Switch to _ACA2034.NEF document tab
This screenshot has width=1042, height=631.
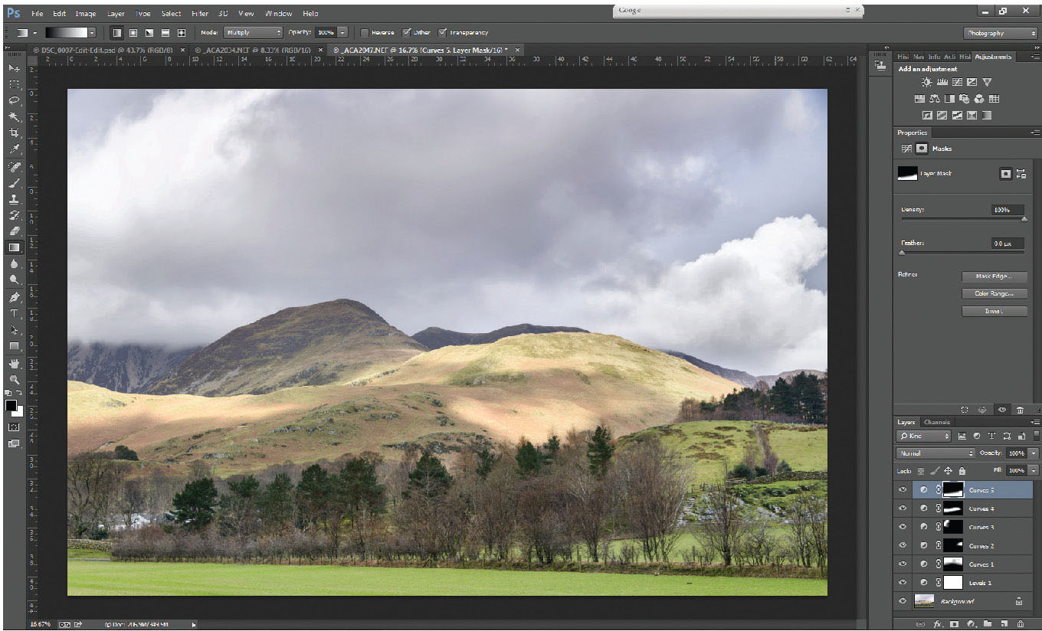click(x=254, y=50)
